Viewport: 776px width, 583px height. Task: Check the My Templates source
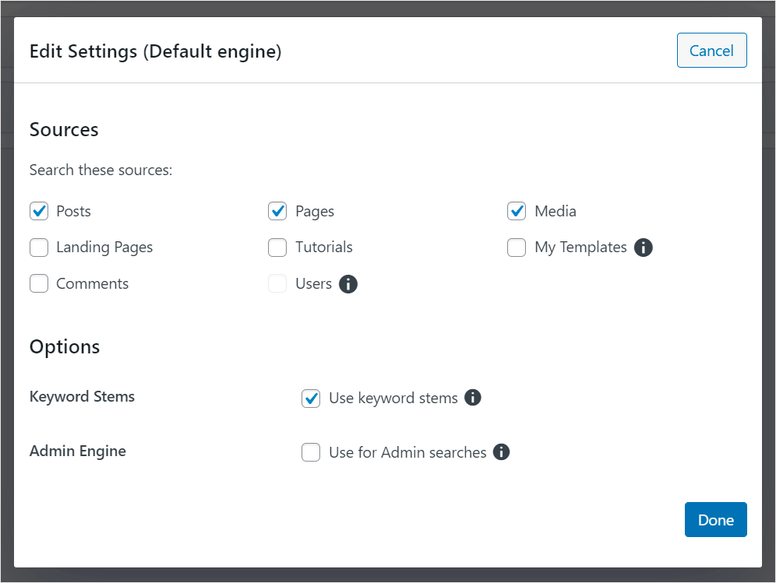[x=517, y=248]
